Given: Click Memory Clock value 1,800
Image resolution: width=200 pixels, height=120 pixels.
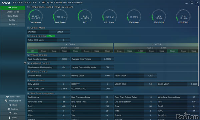Looking at the screenshot, I should 107,75.
